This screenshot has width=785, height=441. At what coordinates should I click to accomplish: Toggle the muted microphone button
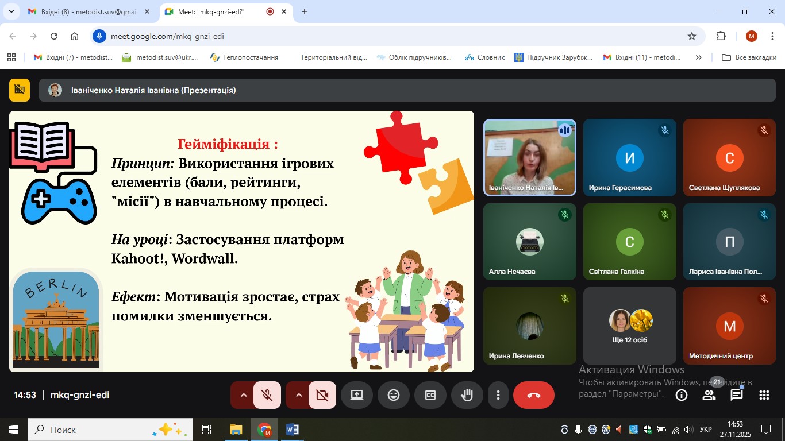(x=267, y=395)
